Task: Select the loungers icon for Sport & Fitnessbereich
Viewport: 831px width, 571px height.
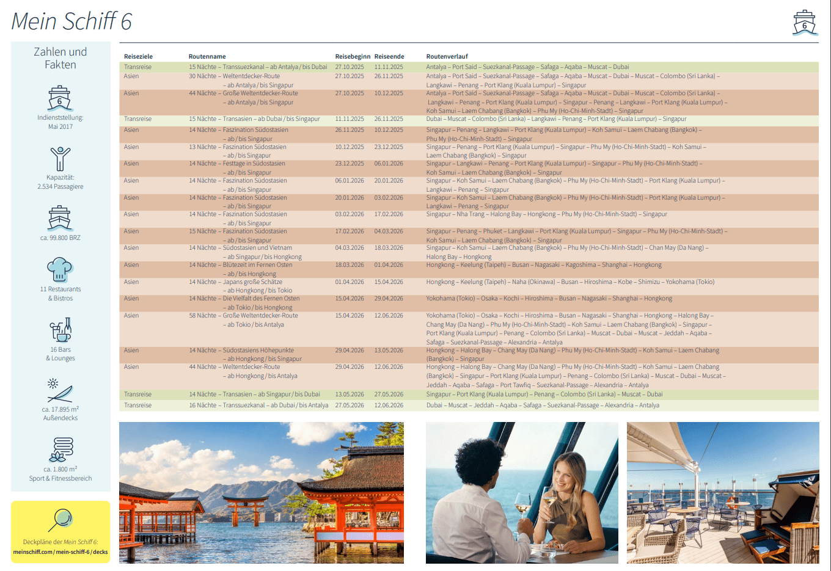Action: point(60,449)
